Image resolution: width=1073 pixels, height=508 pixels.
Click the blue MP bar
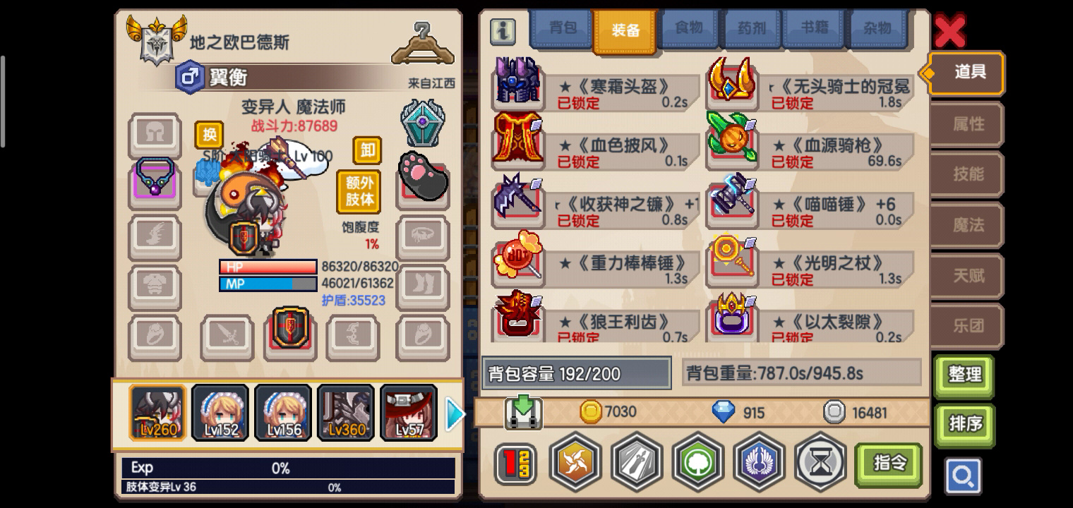(268, 284)
